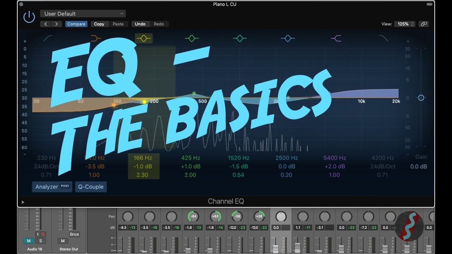
Task: Click the 2500 Hz frequency value
Action: 287,158
